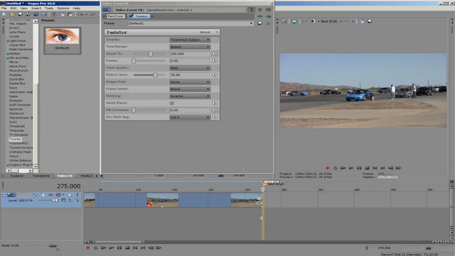Open the Frame Interp dropdown
Viewport: 455px width, 256px height.
(190, 89)
